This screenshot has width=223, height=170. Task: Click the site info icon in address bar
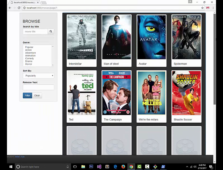[x=24, y=8]
